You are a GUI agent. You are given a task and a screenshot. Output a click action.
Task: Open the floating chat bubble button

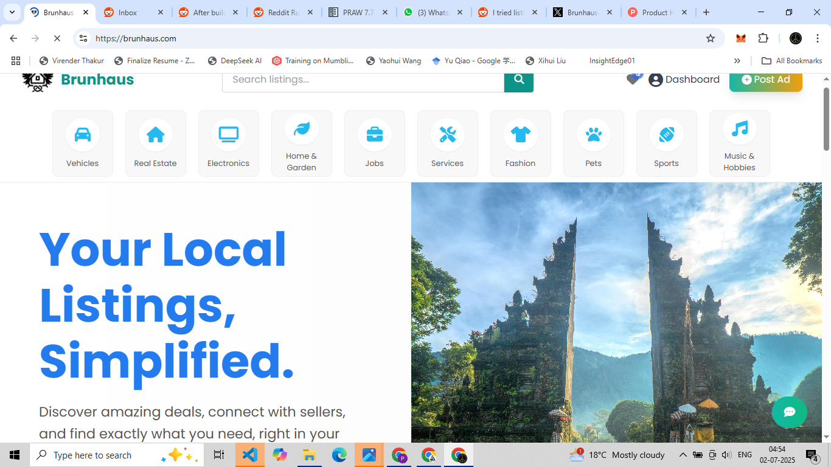click(790, 412)
